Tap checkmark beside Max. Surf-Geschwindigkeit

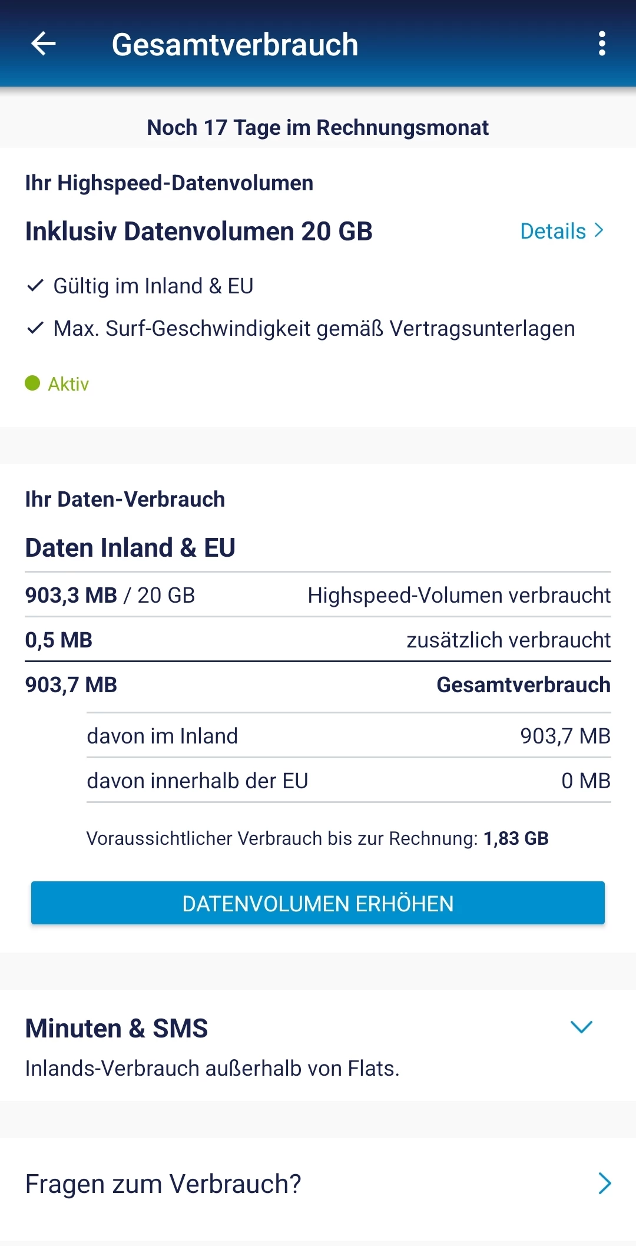point(35,328)
